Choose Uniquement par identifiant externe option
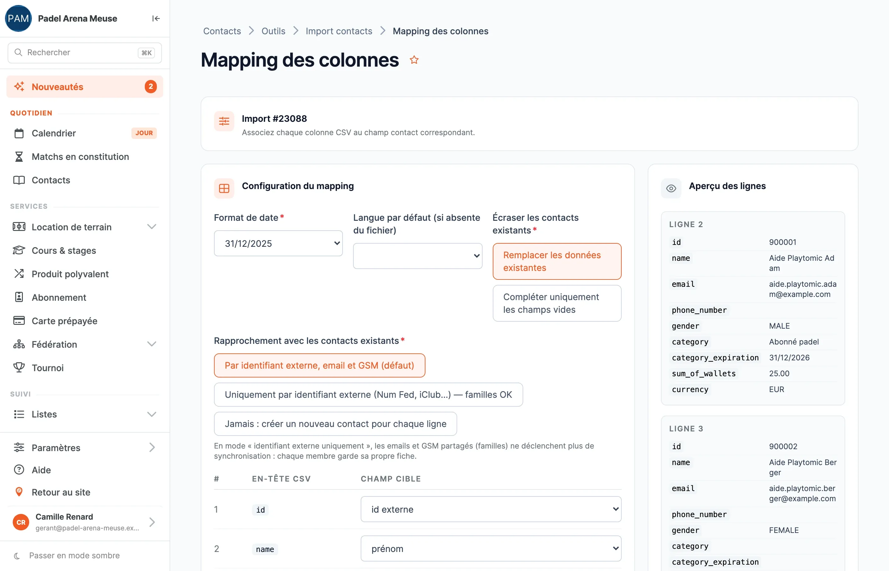The width and height of the screenshot is (889, 571). 368,395
